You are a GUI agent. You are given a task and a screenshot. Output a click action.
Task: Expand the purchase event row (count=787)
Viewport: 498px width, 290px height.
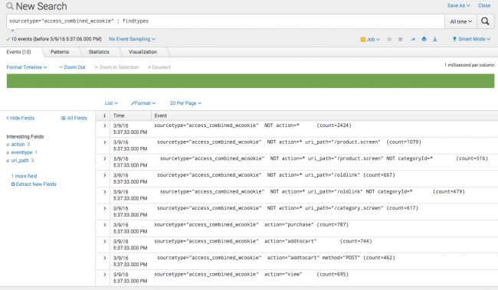coord(104,225)
